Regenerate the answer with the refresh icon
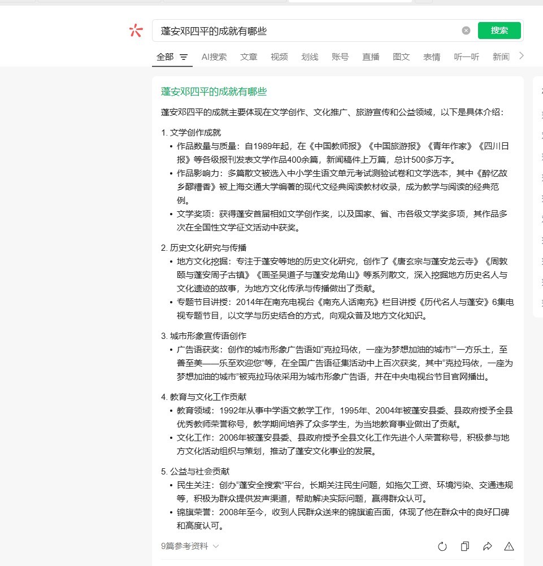 click(x=442, y=546)
